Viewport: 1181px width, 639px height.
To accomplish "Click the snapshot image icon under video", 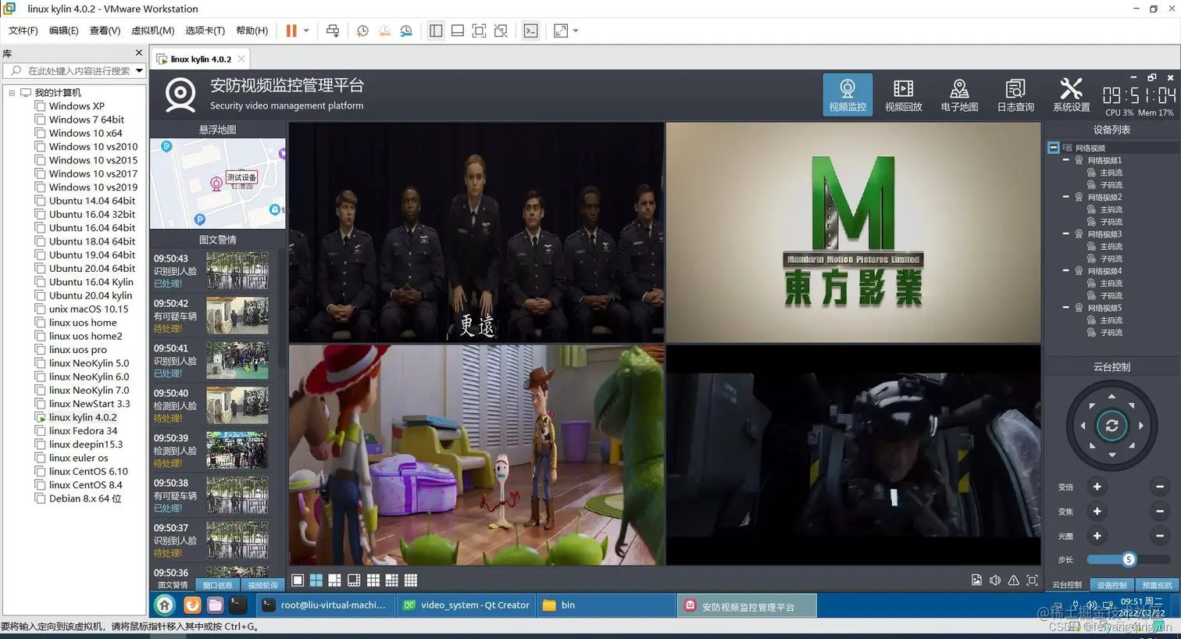I will point(976,580).
